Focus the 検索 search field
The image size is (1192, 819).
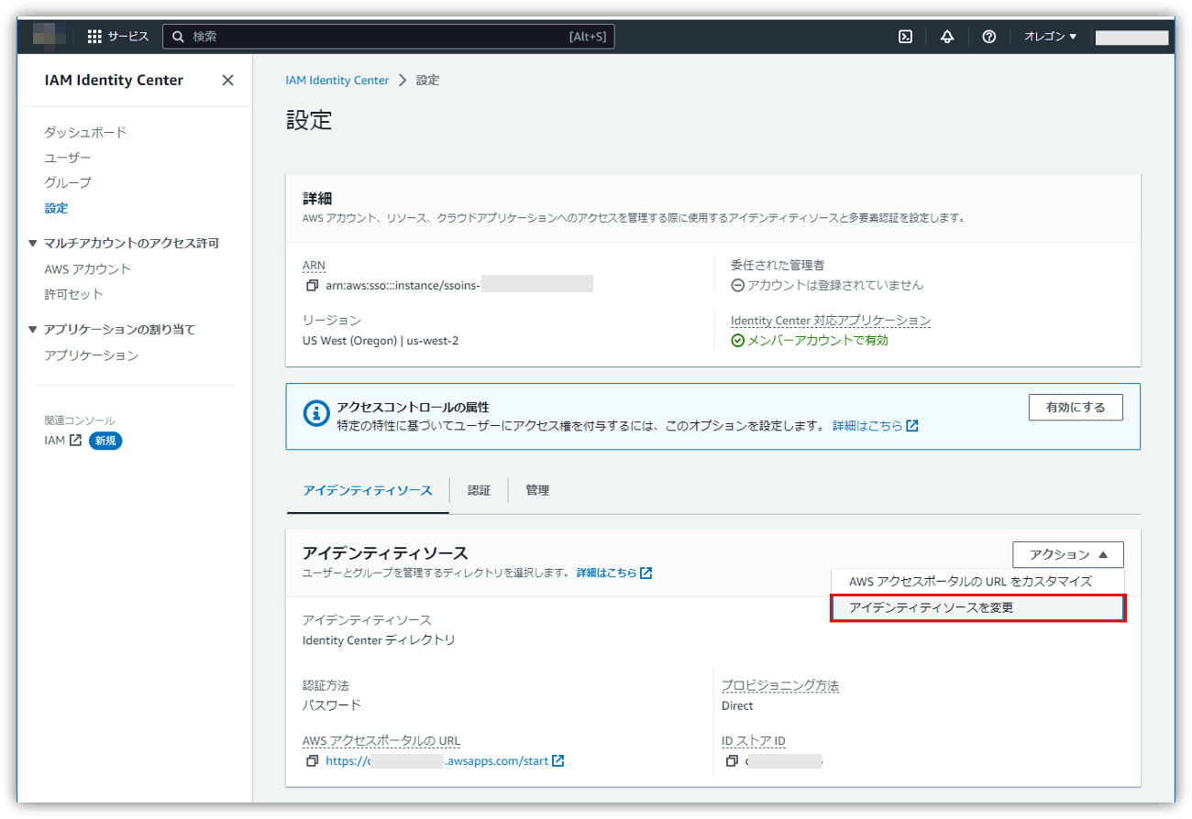(x=389, y=37)
